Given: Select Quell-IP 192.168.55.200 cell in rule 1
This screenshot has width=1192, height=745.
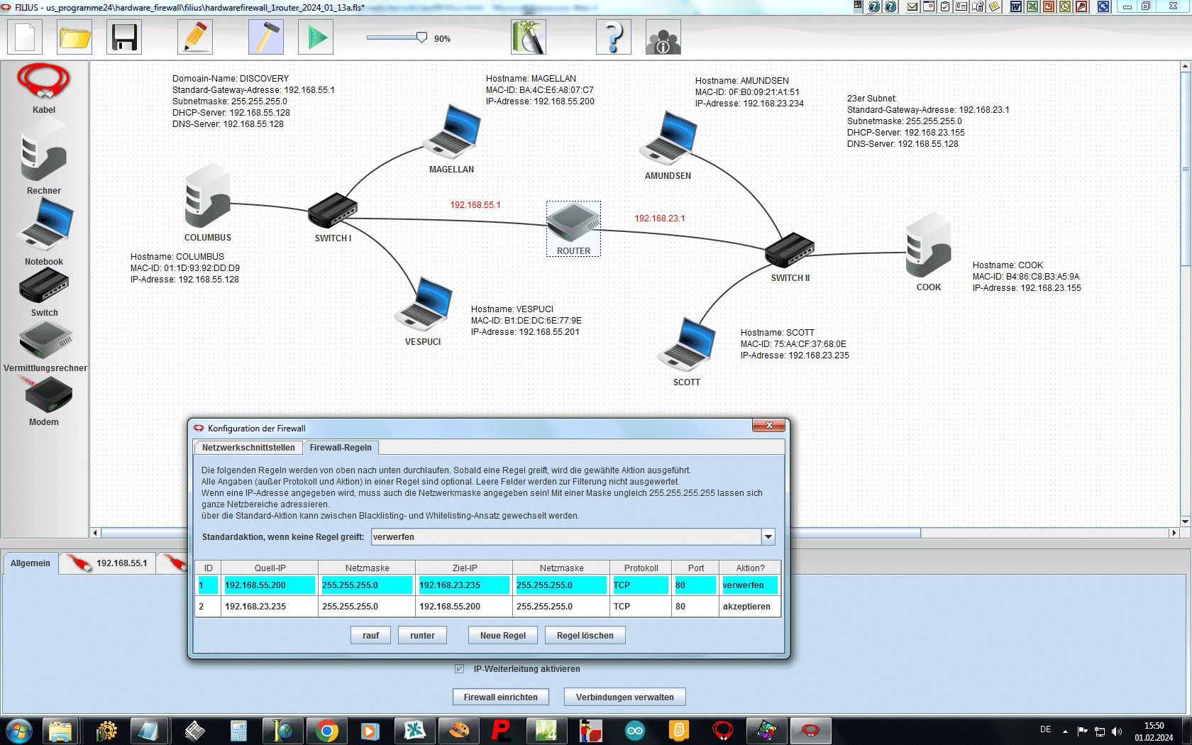Looking at the screenshot, I should pos(270,585).
